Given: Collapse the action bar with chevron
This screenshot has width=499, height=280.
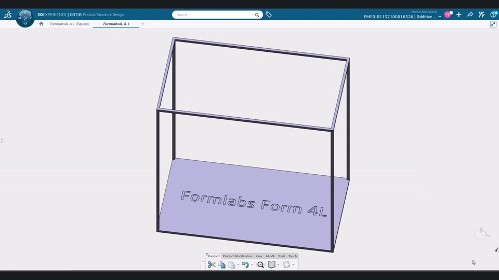Looking at the screenshot, I should pyautogui.click(x=203, y=261).
